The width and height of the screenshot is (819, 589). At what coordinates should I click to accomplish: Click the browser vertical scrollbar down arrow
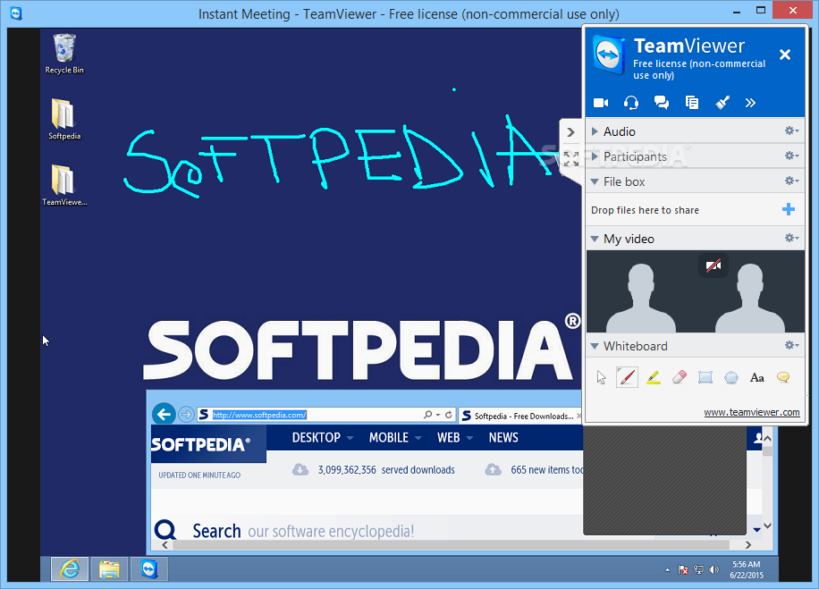[x=767, y=526]
